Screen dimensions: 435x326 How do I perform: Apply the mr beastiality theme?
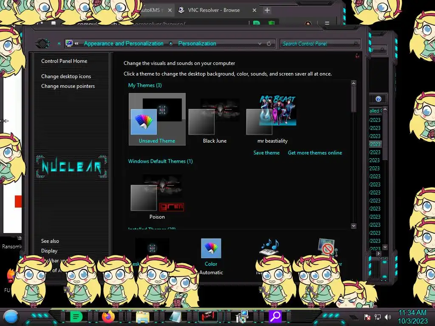click(272, 119)
